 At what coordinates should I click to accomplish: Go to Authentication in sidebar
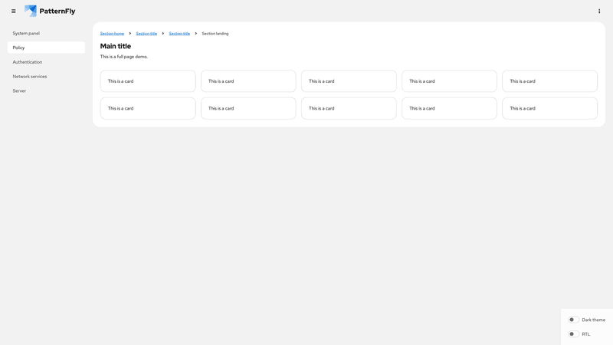46,62
